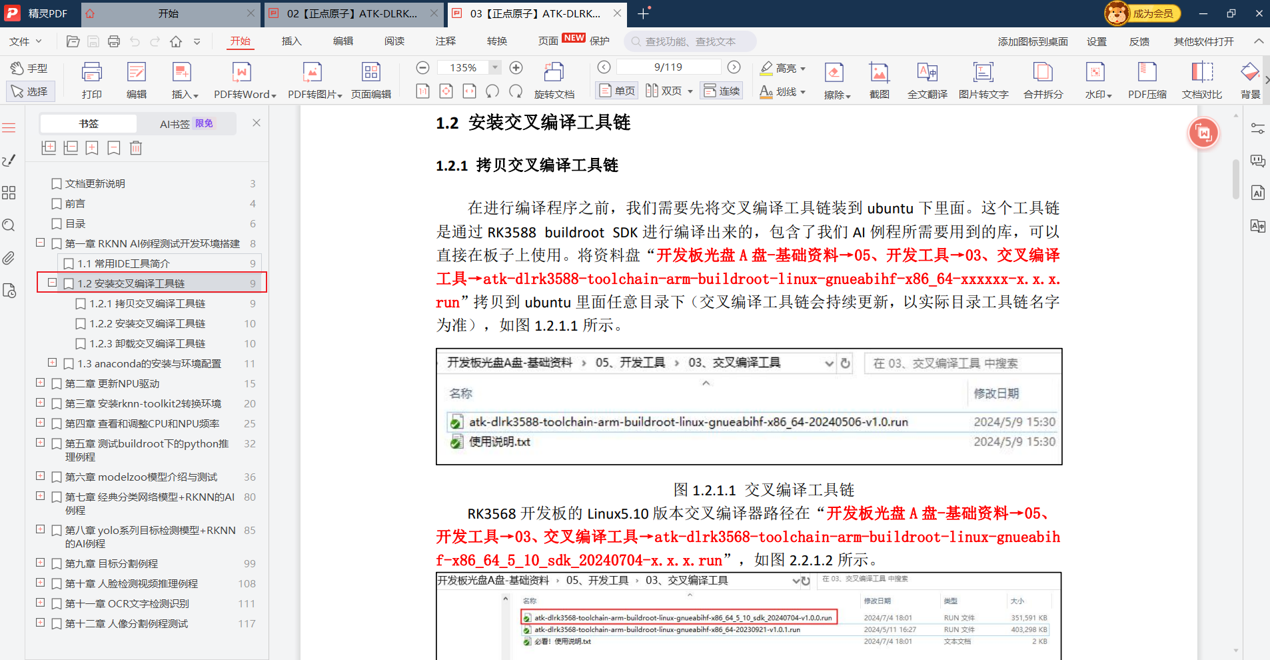
Task: Click the quick-access printer icon
Action: pyautogui.click(x=114, y=41)
